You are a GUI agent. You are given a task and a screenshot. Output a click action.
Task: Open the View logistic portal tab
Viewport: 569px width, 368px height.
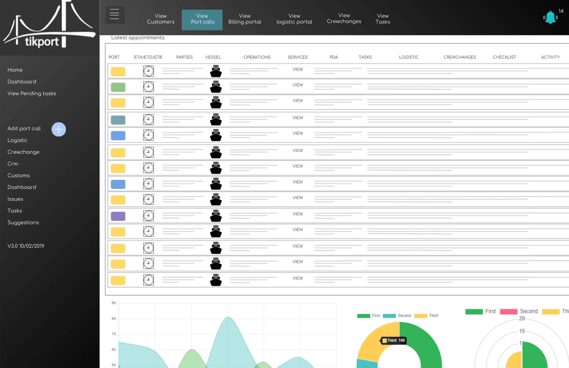pyautogui.click(x=294, y=19)
